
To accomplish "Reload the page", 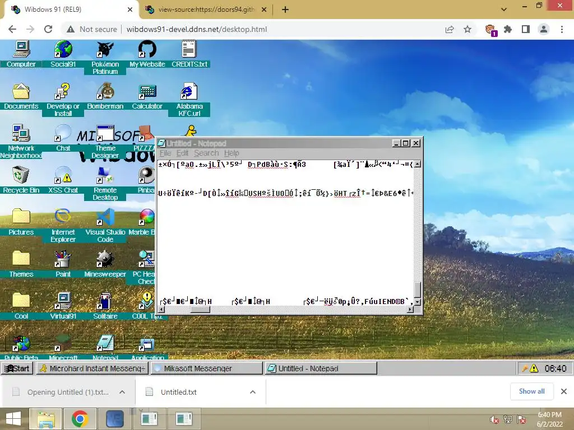I will [48, 29].
